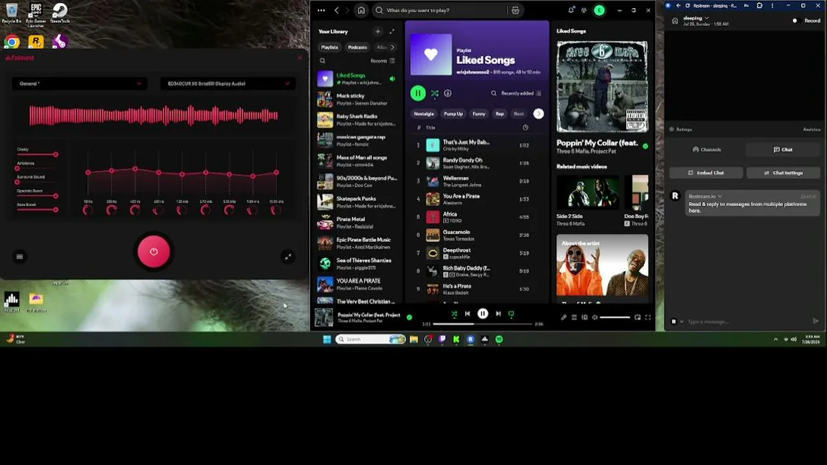827x465 pixels.
Task: Search within Your Library
Action: click(322, 61)
